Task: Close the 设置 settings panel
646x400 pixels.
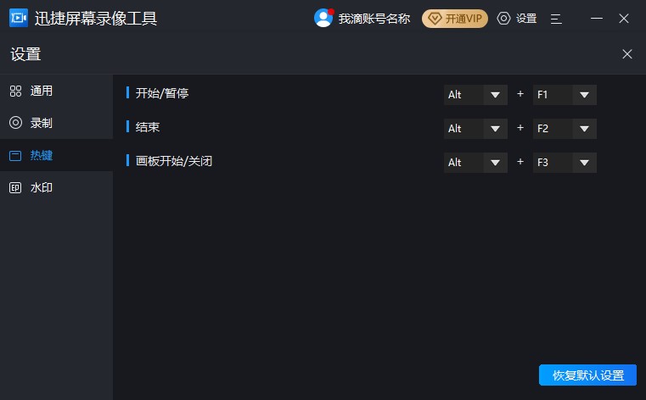Action: [627, 54]
